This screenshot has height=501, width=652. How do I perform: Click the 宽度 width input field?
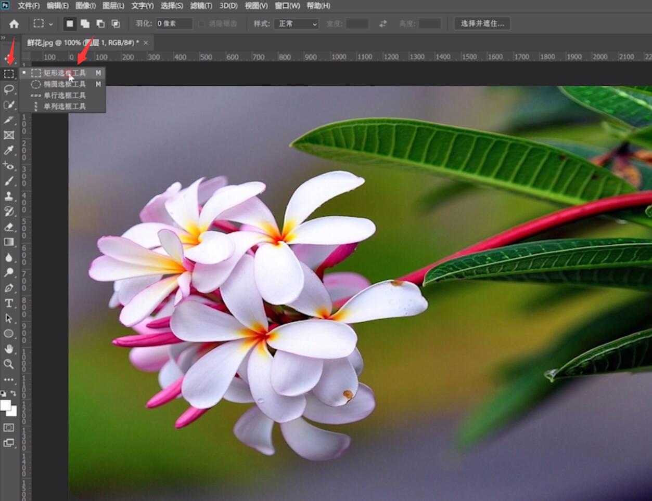tap(357, 24)
